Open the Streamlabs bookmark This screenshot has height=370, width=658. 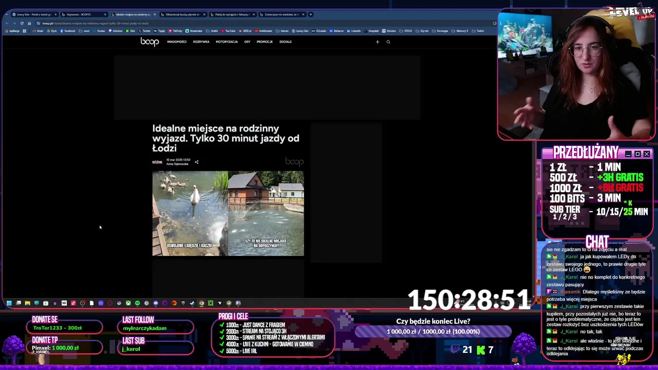[194, 31]
